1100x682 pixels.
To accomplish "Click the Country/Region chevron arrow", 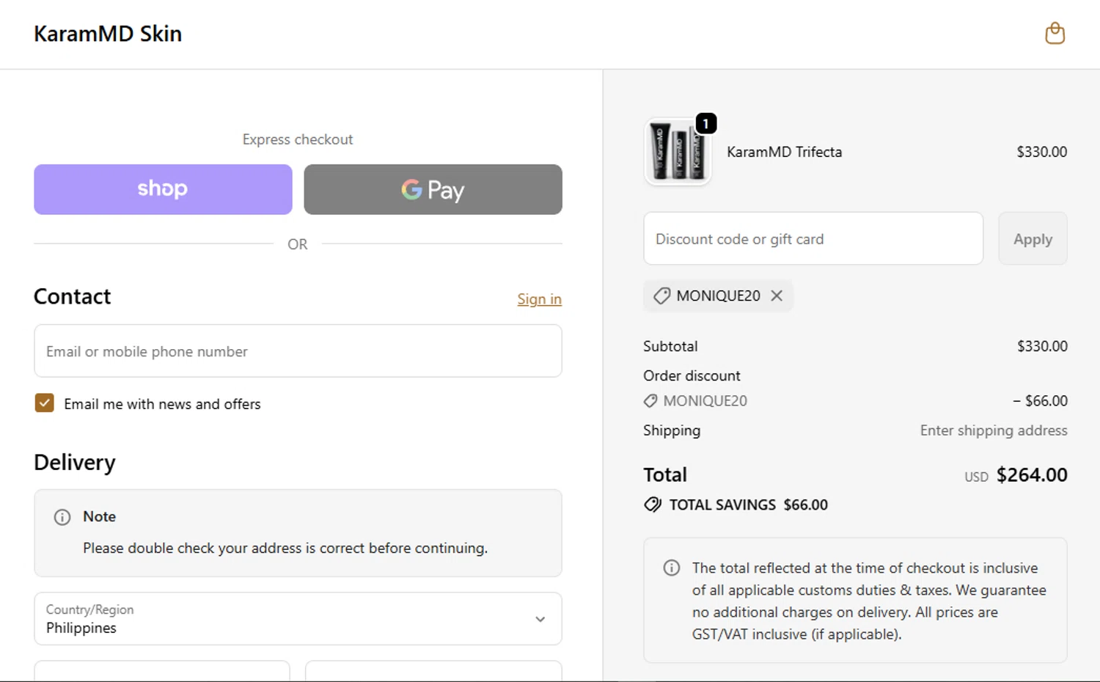I will (540, 619).
